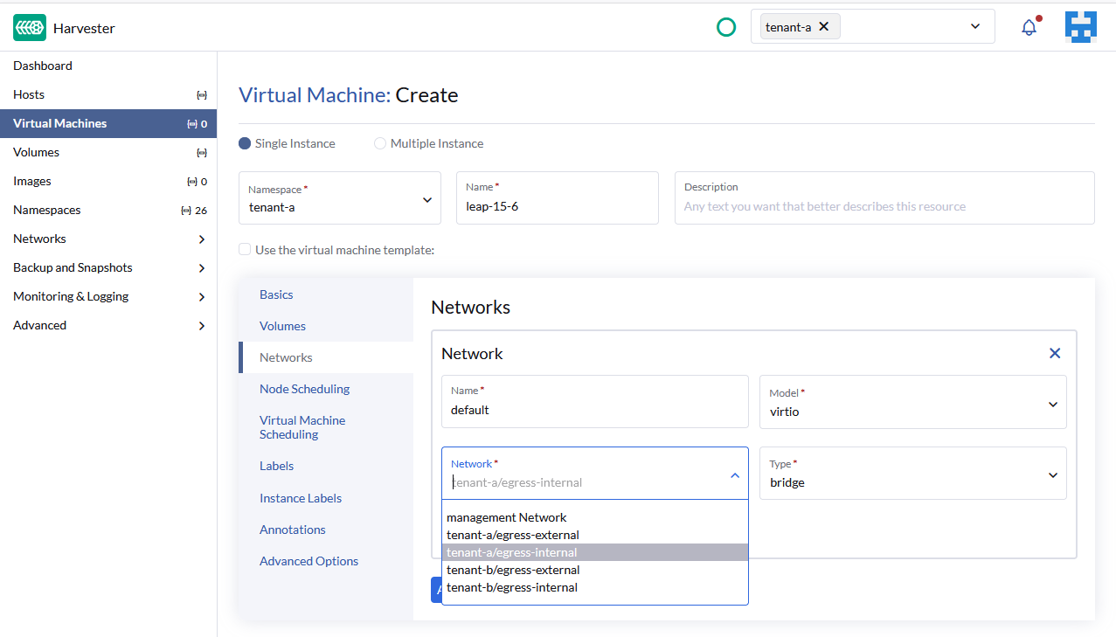Open the notifications bell icon

tap(1029, 27)
